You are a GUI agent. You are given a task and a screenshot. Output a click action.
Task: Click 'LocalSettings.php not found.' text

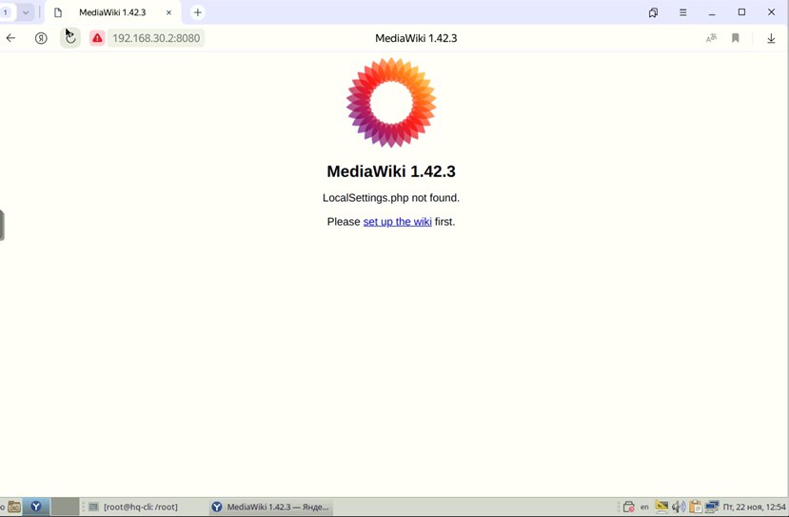click(x=391, y=198)
